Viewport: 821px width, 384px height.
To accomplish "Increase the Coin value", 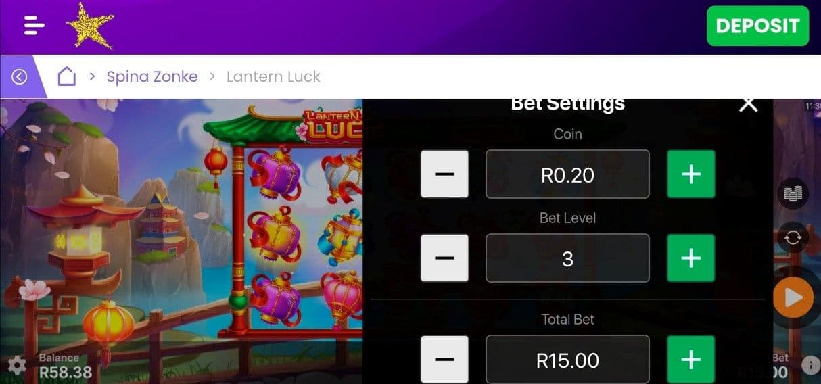I will (x=691, y=174).
